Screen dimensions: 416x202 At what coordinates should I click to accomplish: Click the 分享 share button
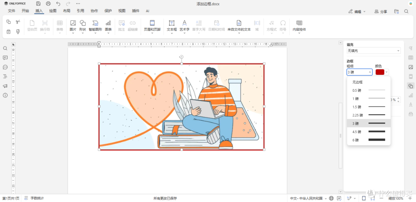coord(381,12)
